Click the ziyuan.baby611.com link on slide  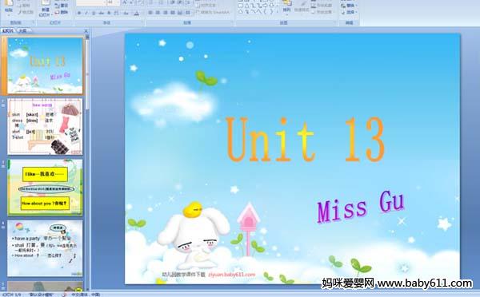(x=232, y=275)
